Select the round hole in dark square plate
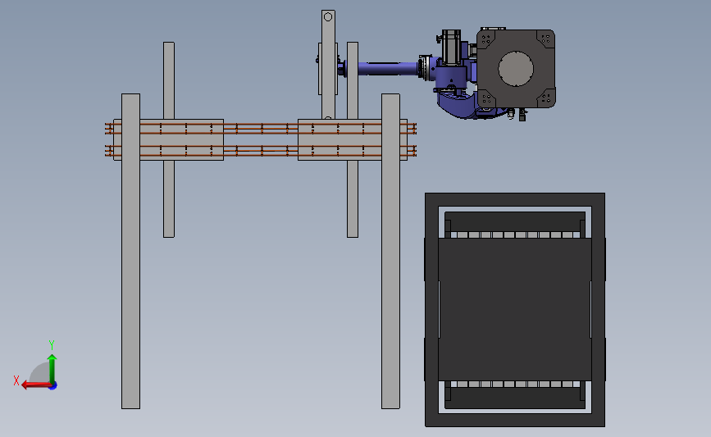The height and width of the screenshot is (437, 711). click(x=516, y=69)
